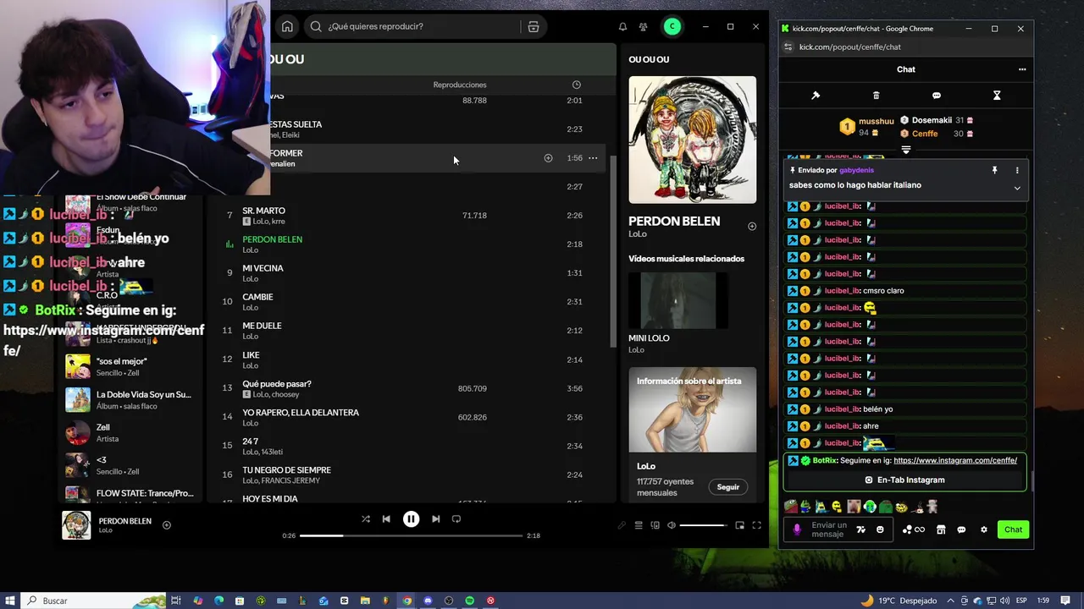Open the krre artist link under SR. MARTO

(279, 222)
